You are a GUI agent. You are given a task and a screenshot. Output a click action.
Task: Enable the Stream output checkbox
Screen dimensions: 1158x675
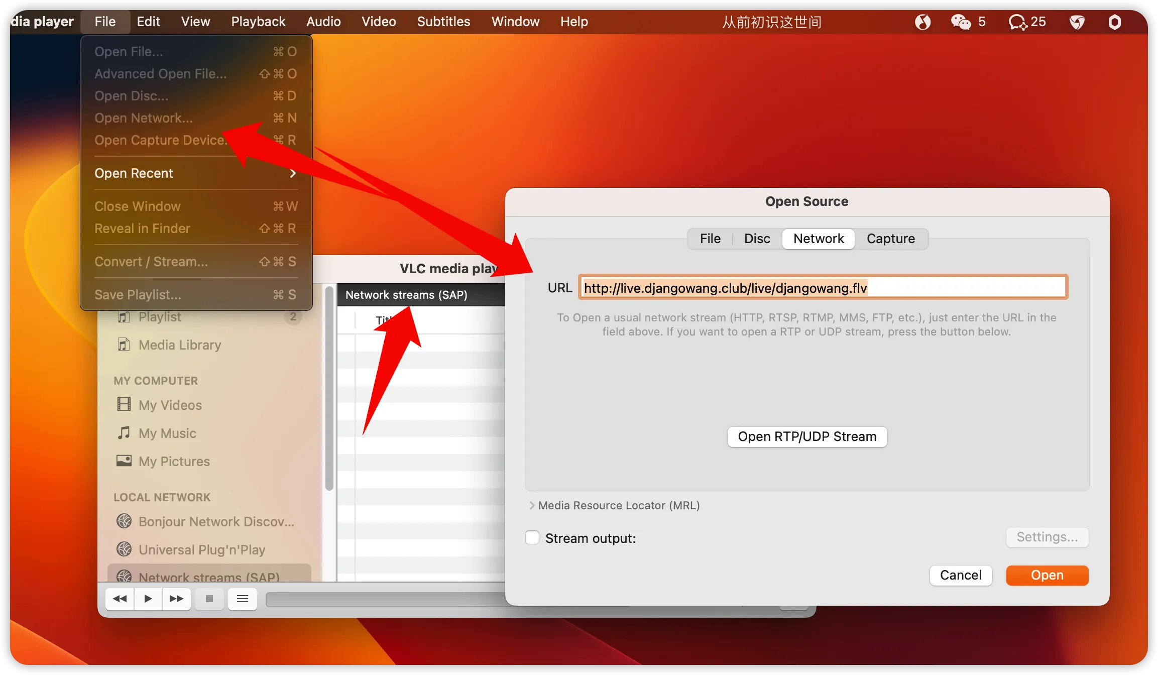[532, 537]
